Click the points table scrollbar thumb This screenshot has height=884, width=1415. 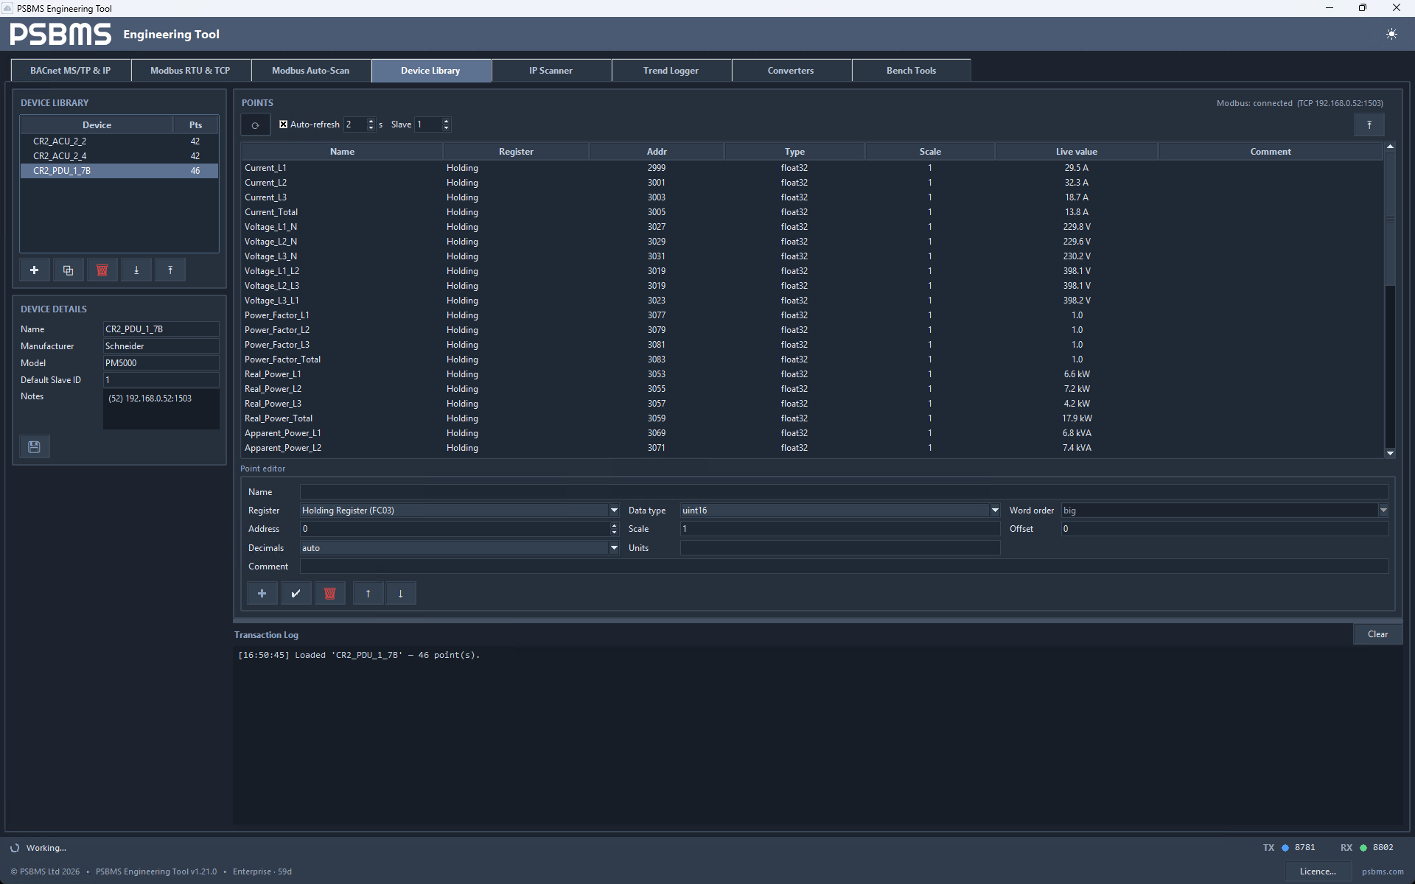coord(1390,218)
